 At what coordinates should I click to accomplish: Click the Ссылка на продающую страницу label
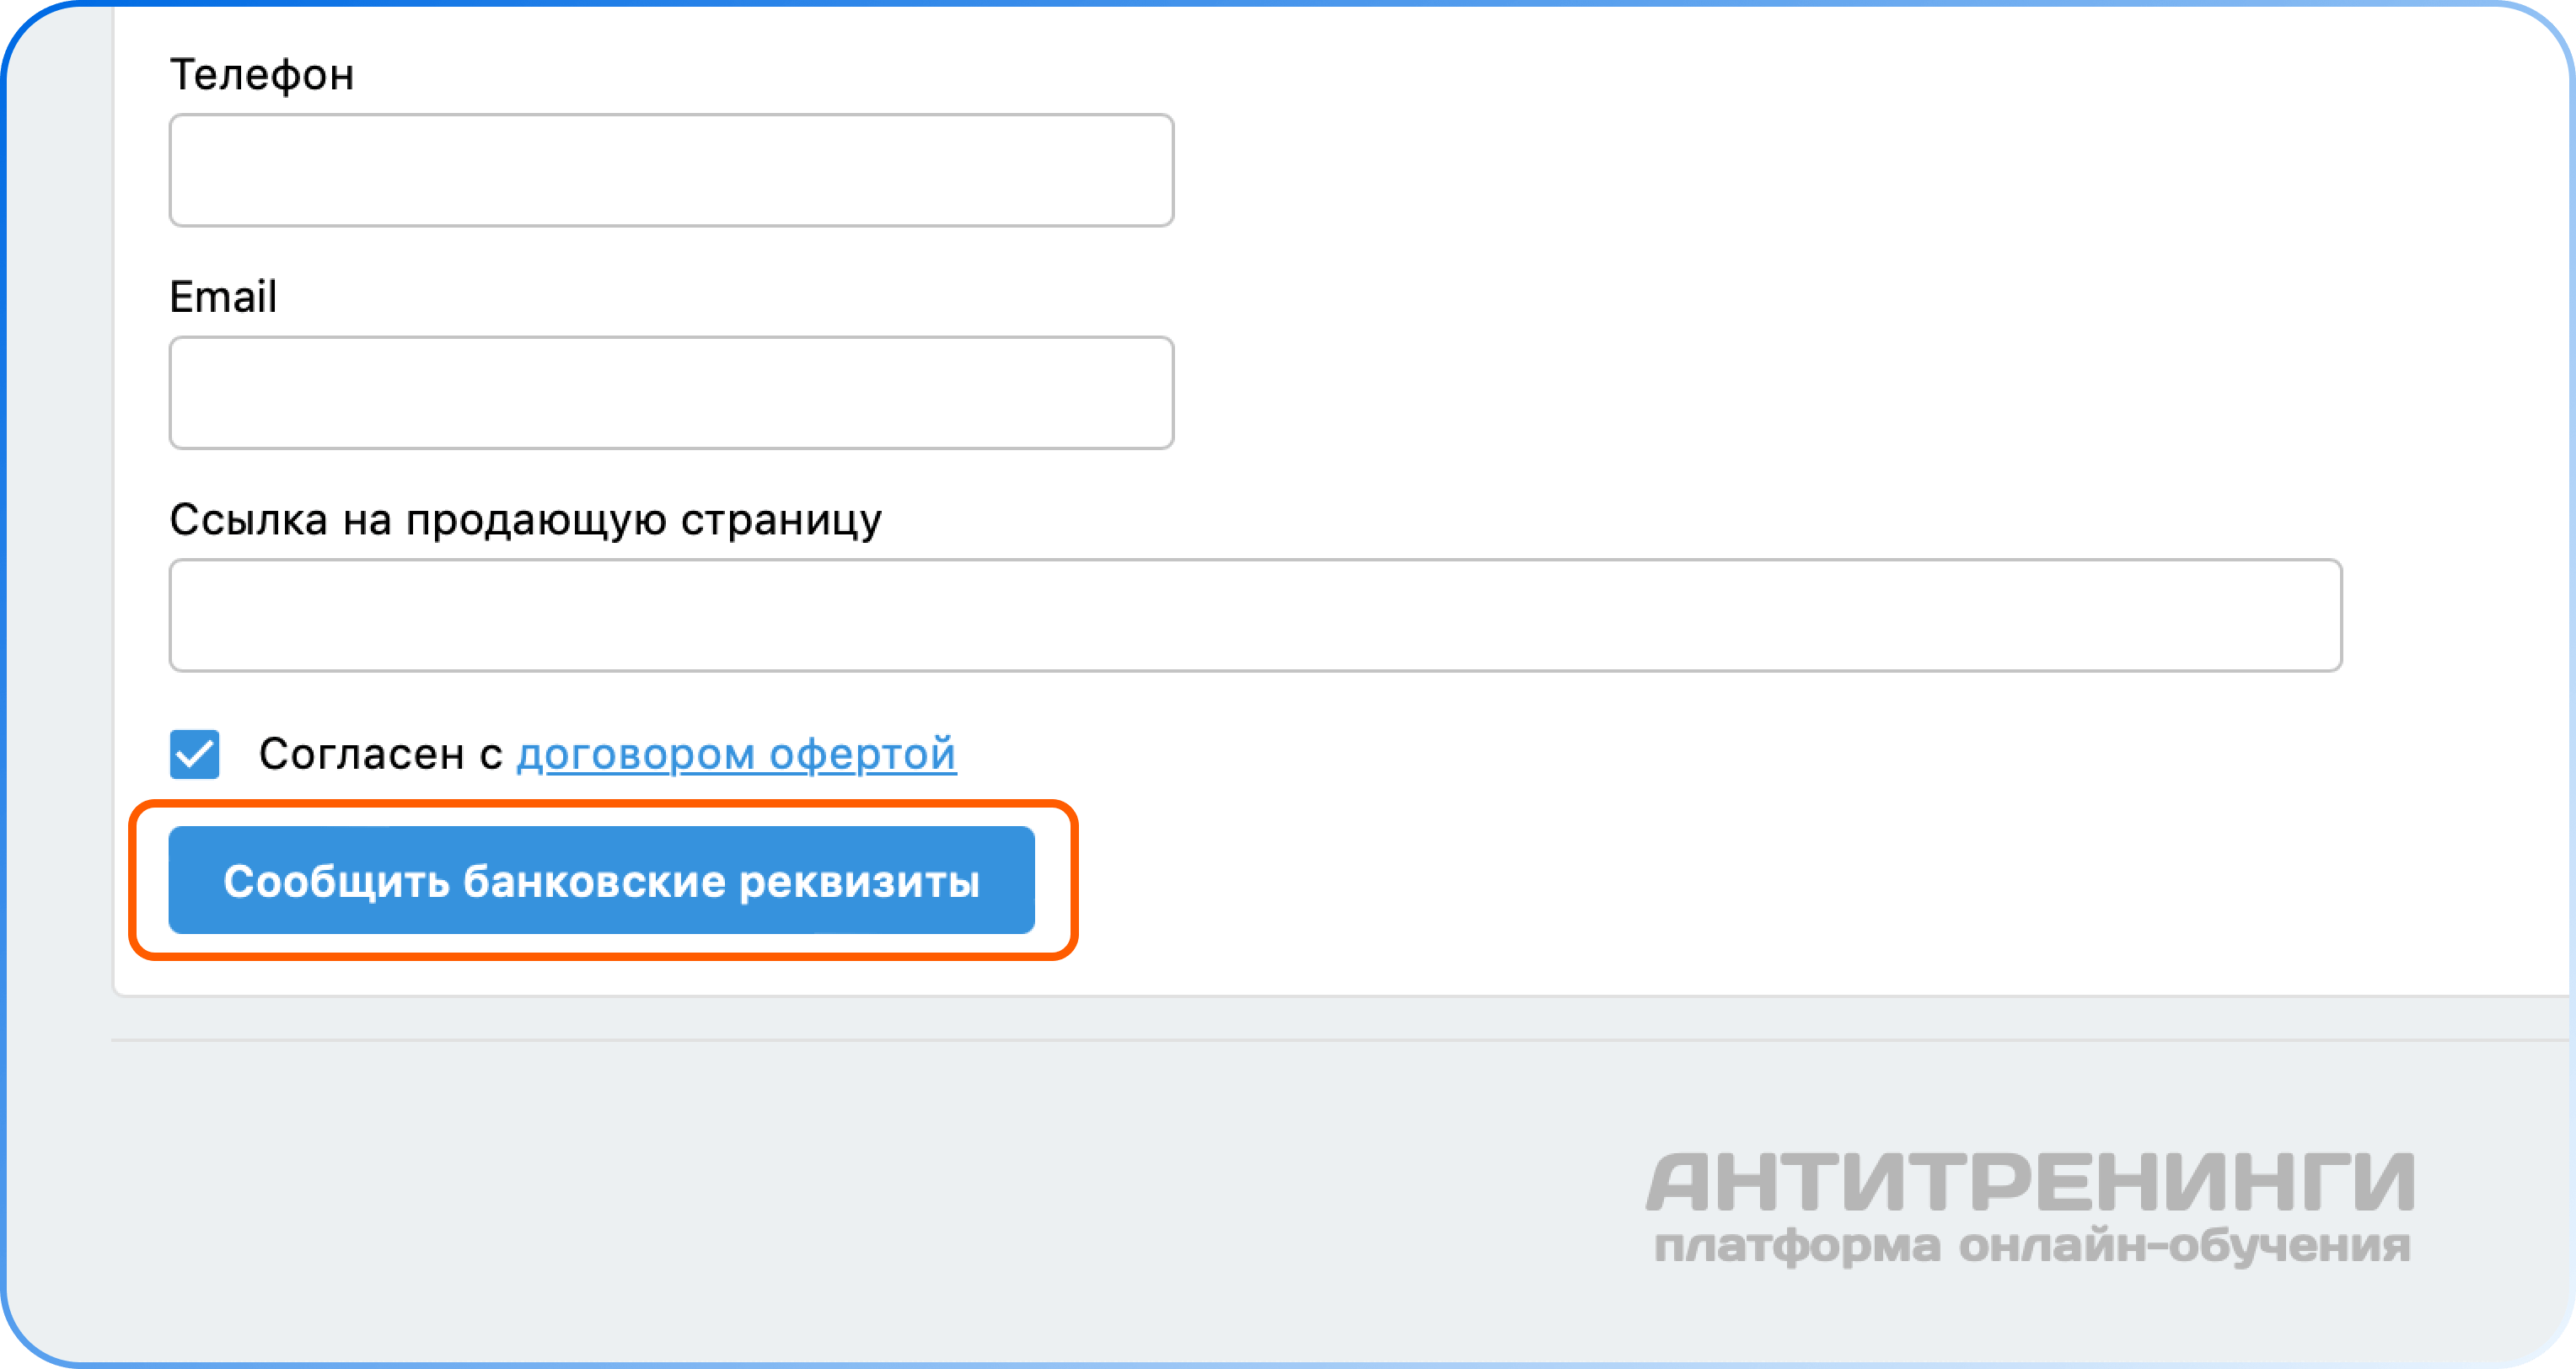(x=525, y=520)
